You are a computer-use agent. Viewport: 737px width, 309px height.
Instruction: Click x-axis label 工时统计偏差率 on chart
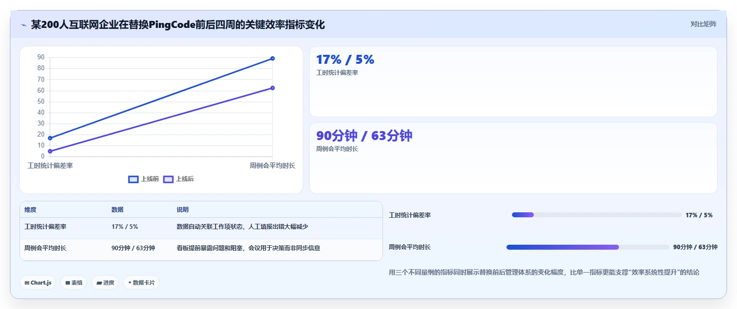50,165
